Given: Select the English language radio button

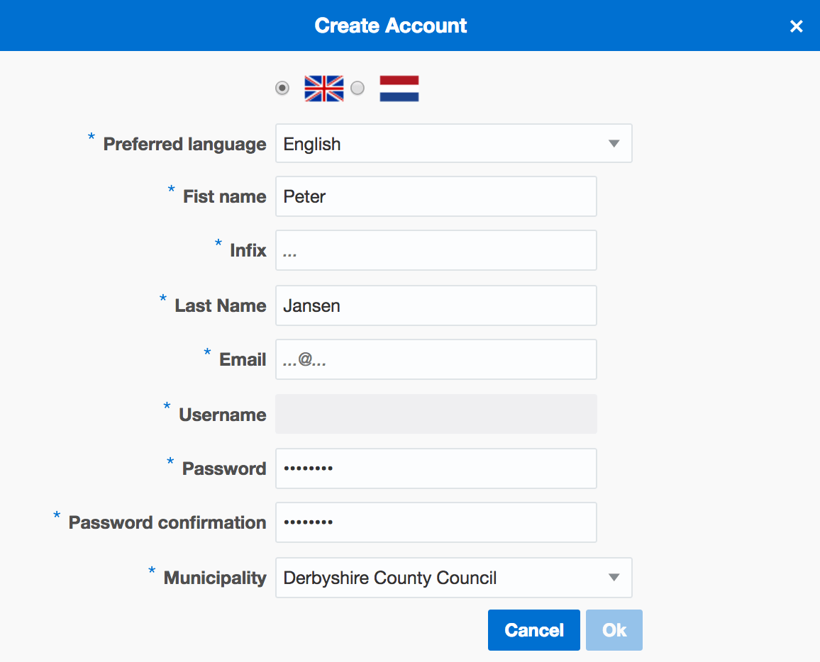Looking at the screenshot, I should click(x=282, y=89).
